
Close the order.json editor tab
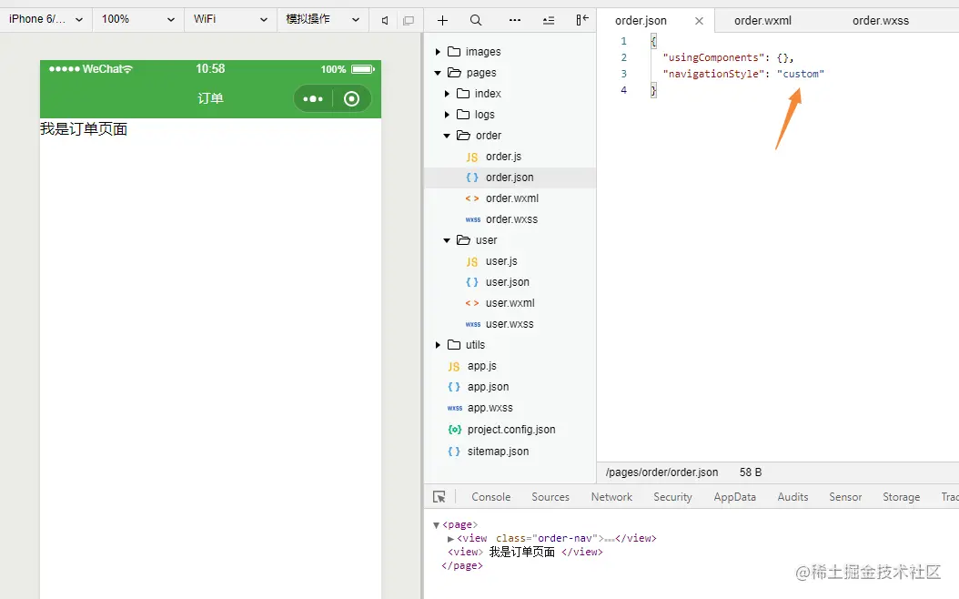[699, 21]
